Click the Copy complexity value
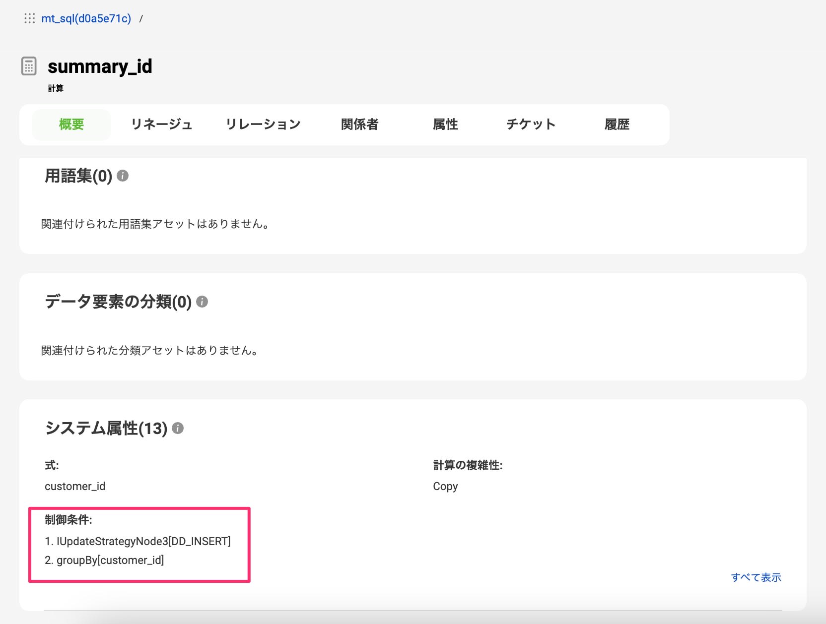The height and width of the screenshot is (624, 826). pyautogui.click(x=445, y=487)
